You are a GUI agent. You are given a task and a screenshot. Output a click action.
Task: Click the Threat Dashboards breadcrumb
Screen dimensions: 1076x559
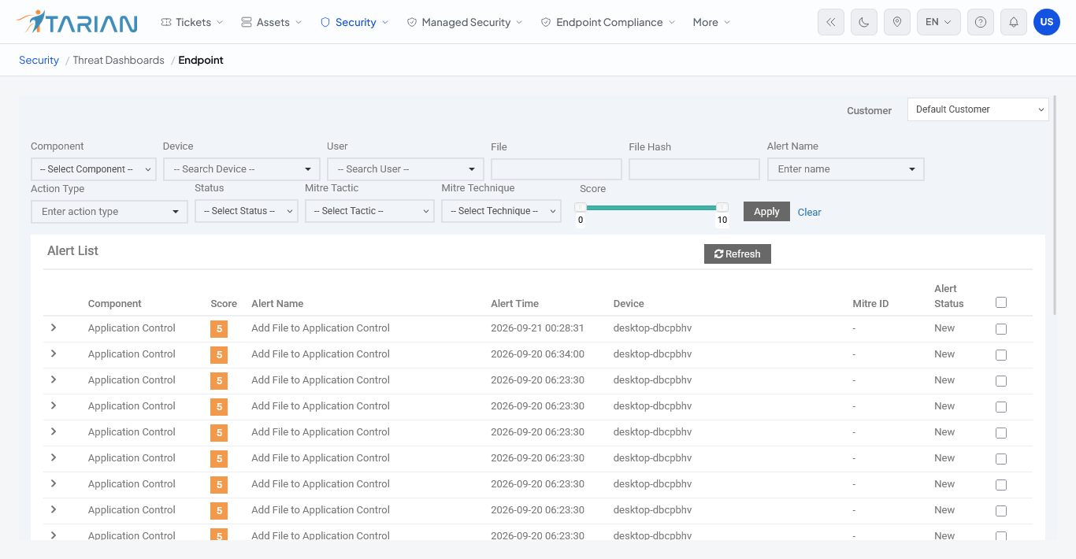[118, 60]
